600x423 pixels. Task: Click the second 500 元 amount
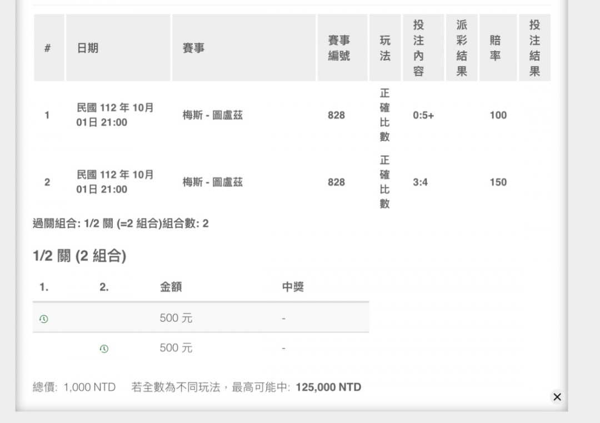coord(176,348)
